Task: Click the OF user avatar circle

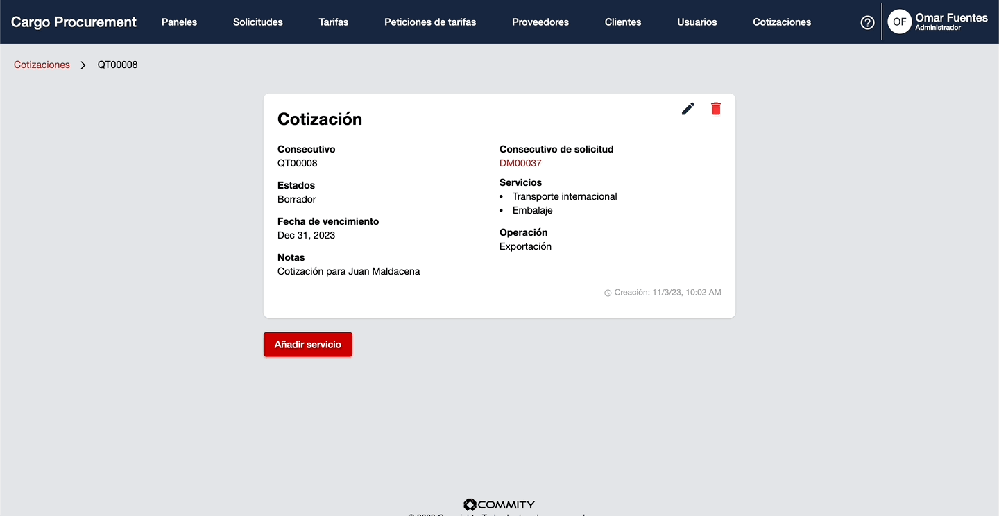Action: [x=899, y=22]
